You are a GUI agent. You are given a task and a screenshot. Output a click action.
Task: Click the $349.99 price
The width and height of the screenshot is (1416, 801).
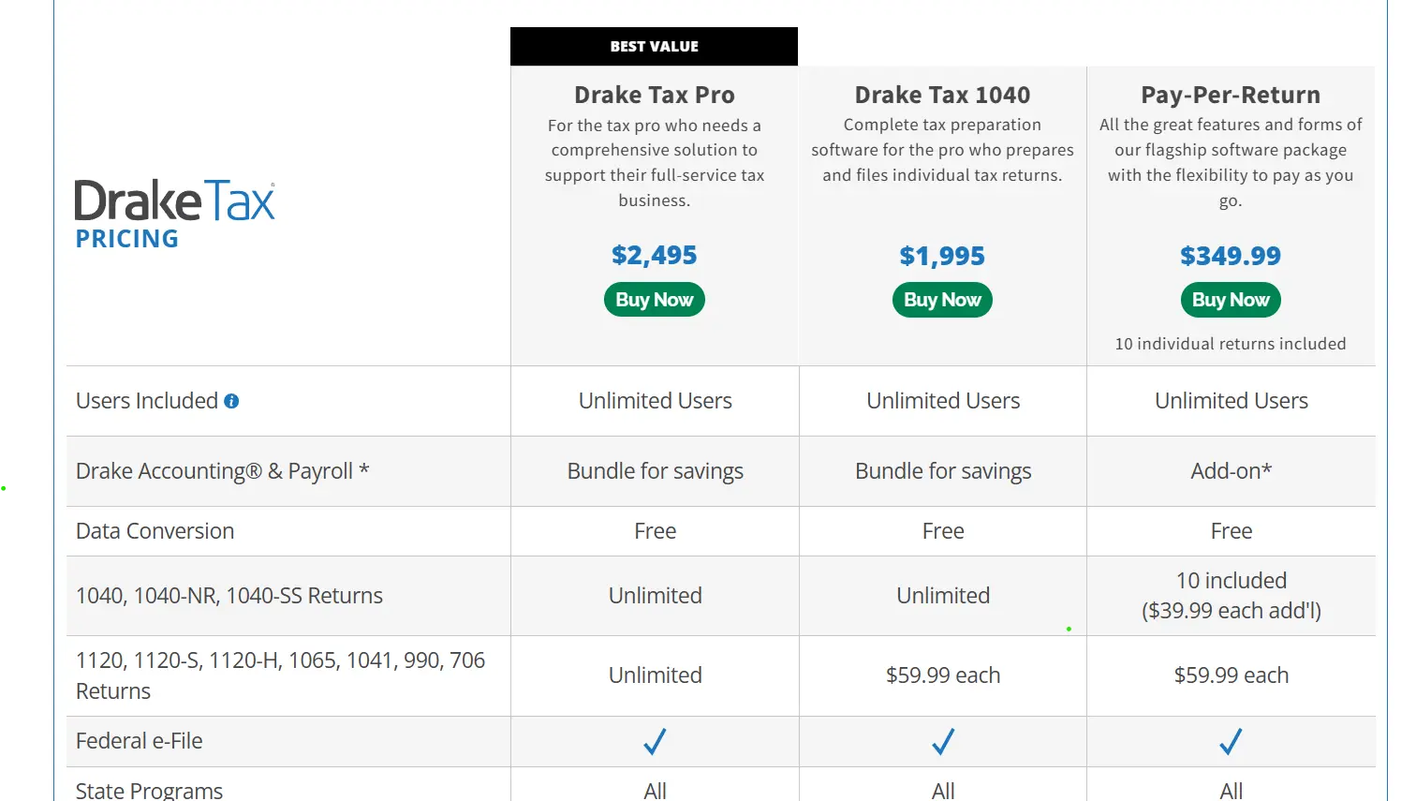point(1231,256)
